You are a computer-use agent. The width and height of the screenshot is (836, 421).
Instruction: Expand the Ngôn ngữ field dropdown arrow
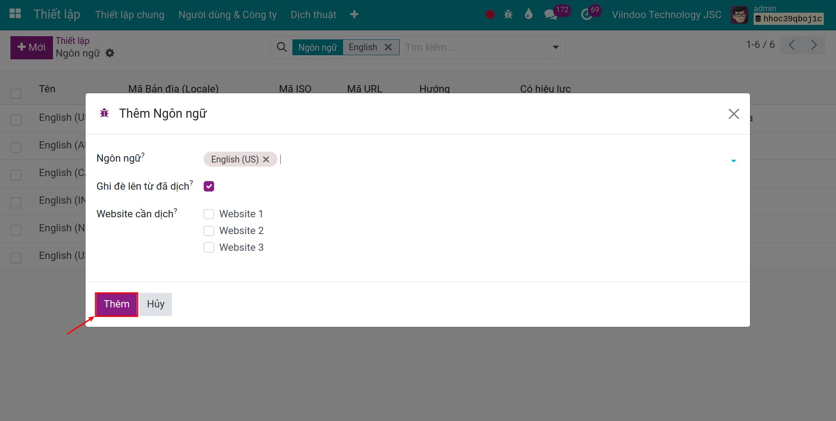734,161
